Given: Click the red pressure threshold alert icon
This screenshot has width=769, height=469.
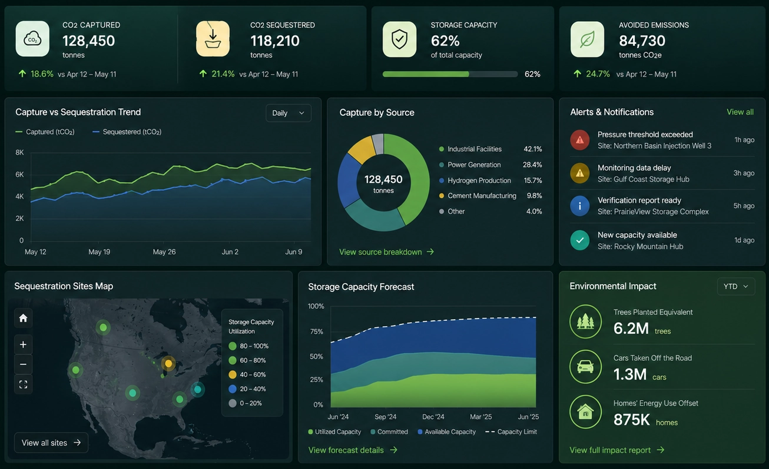Looking at the screenshot, I should [x=580, y=140].
